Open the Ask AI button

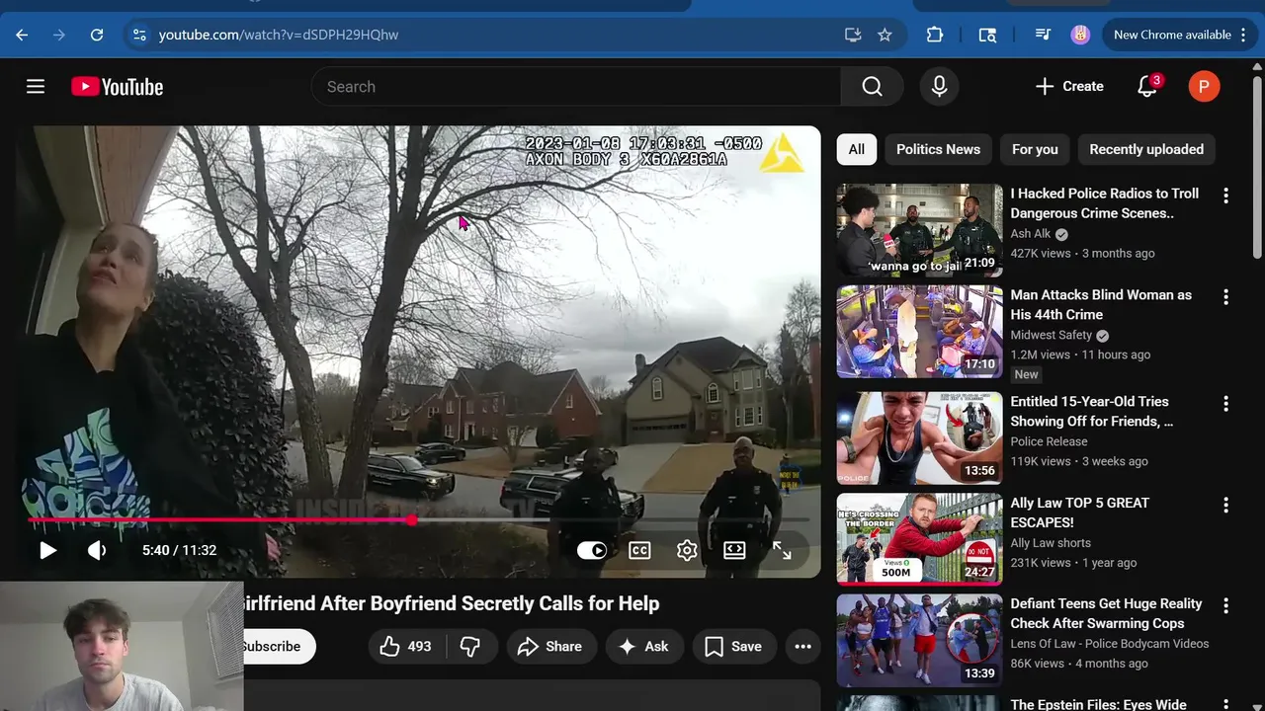(x=644, y=647)
